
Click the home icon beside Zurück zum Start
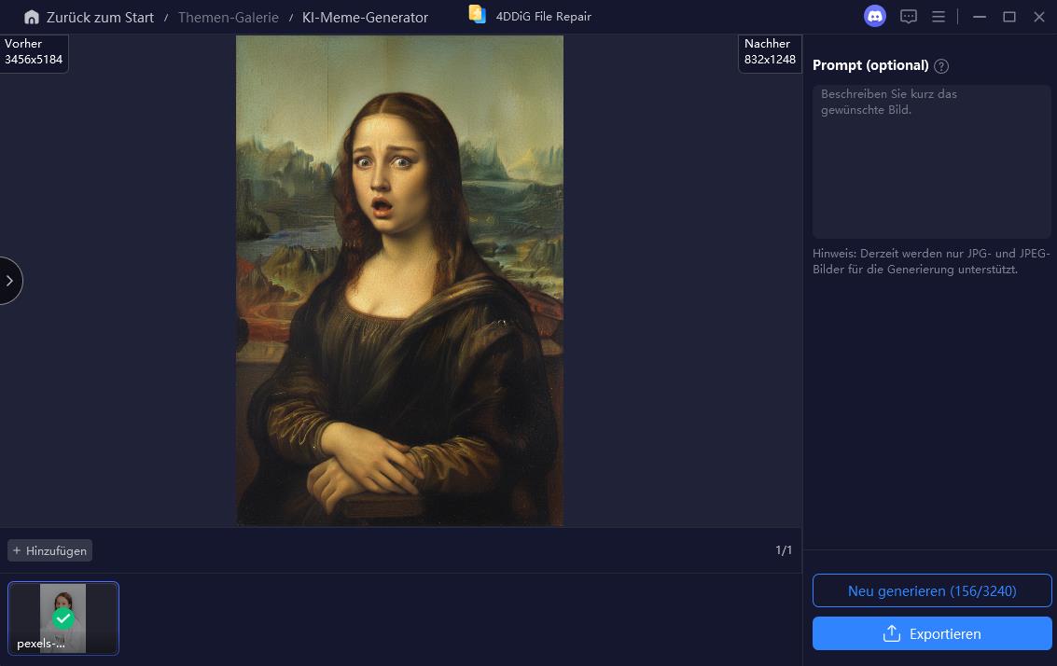[x=32, y=17]
